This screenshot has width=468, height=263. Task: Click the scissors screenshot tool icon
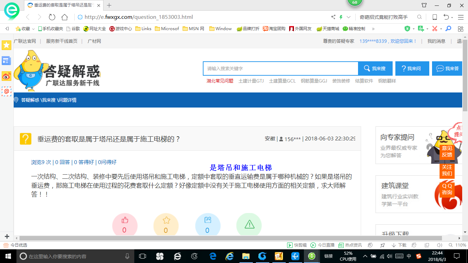(x=435, y=28)
